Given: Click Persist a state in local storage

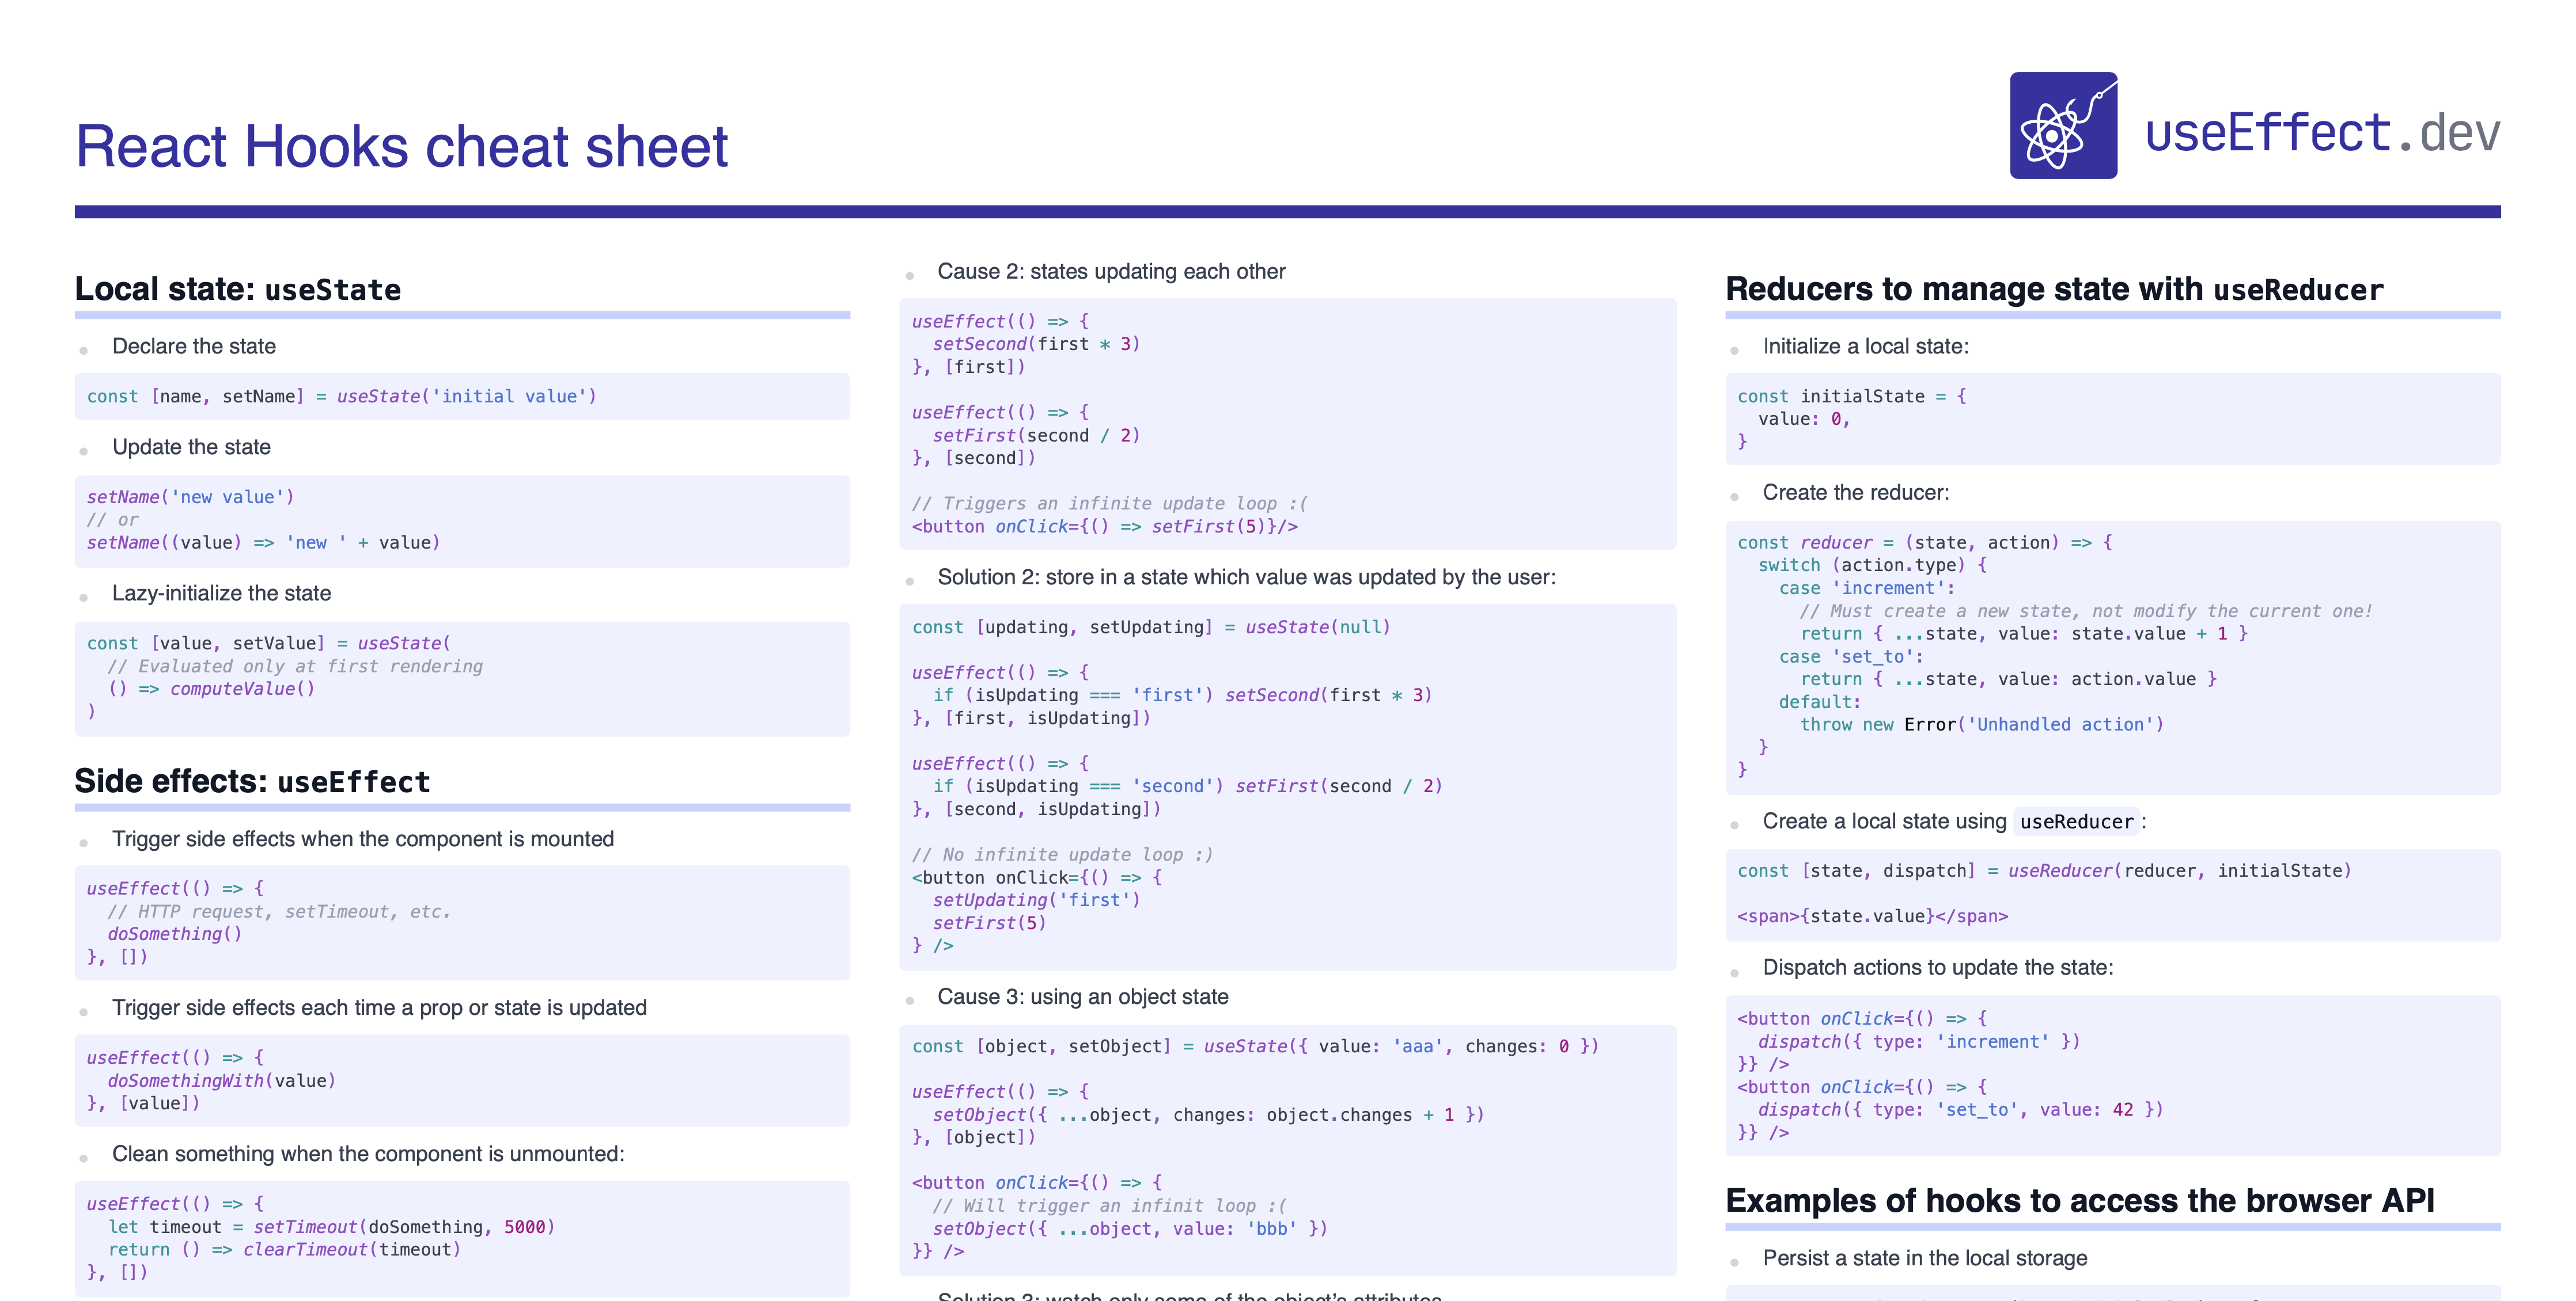Looking at the screenshot, I should (1925, 1258).
